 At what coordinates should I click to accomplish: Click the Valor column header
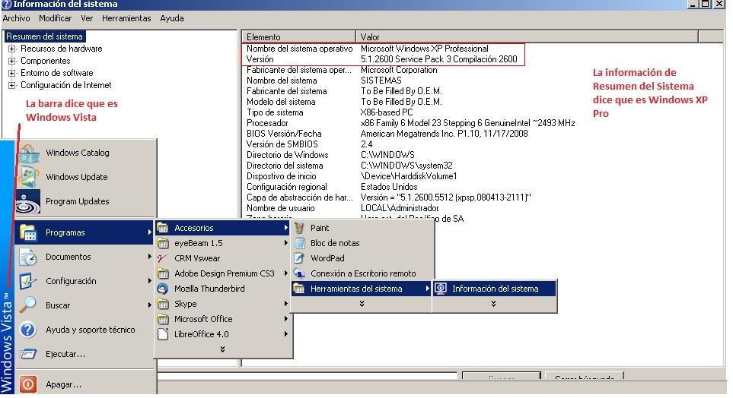pos(370,36)
